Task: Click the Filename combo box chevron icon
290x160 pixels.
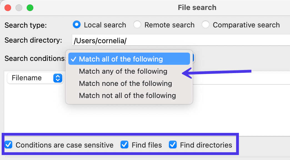Action: pyautogui.click(x=57, y=78)
